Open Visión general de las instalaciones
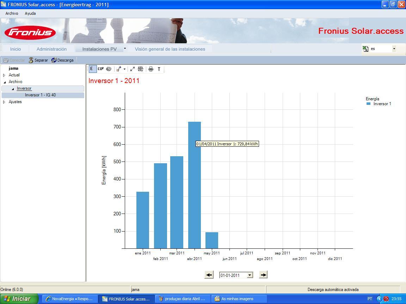Viewport: 406px width, 304px height. point(170,49)
